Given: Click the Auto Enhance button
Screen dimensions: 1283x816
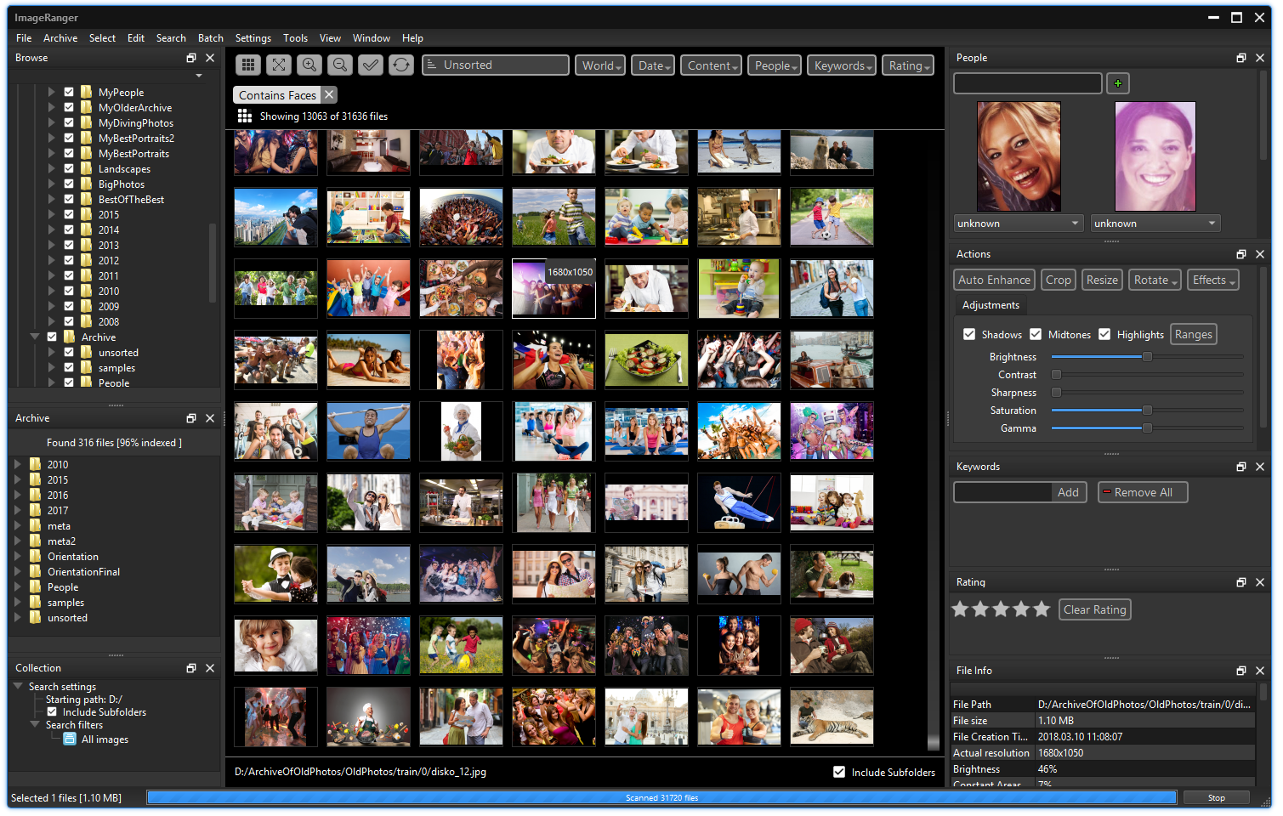Looking at the screenshot, I should 993,279.
